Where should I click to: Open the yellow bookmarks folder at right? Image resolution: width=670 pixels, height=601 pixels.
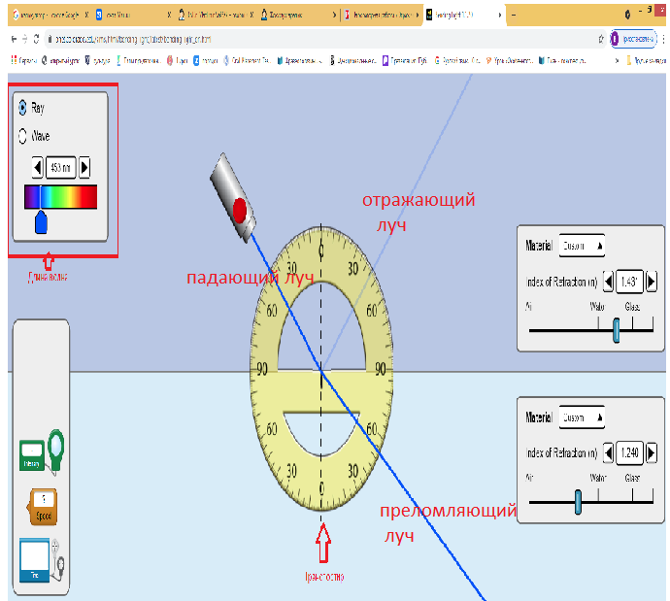tap(645, 60)
